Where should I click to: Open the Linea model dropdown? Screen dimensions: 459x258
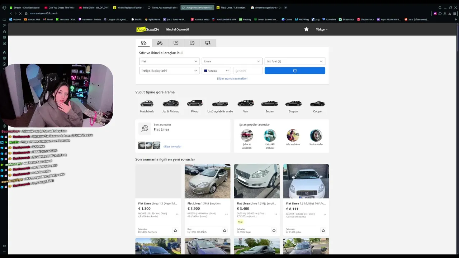click(x=232, y=61)
